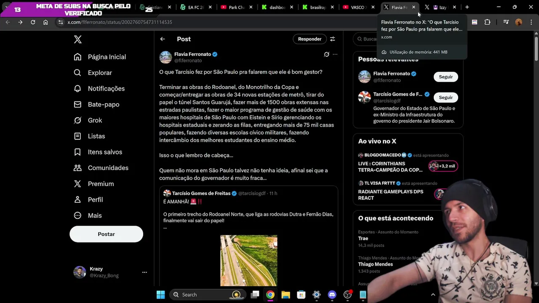Click the Postar button
The width and height of the screenshot is (539, 303).
coord(106,234)
